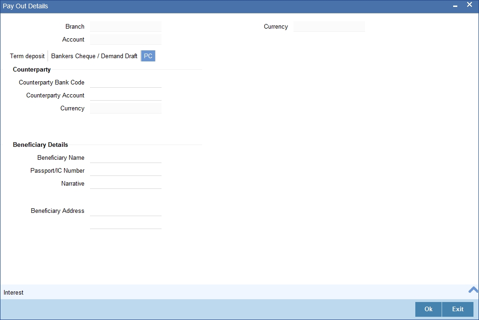The width and height of the screenshot is (479, 320).
Task: Click the second Beneficiary Address line
Action: coord(126,224)
